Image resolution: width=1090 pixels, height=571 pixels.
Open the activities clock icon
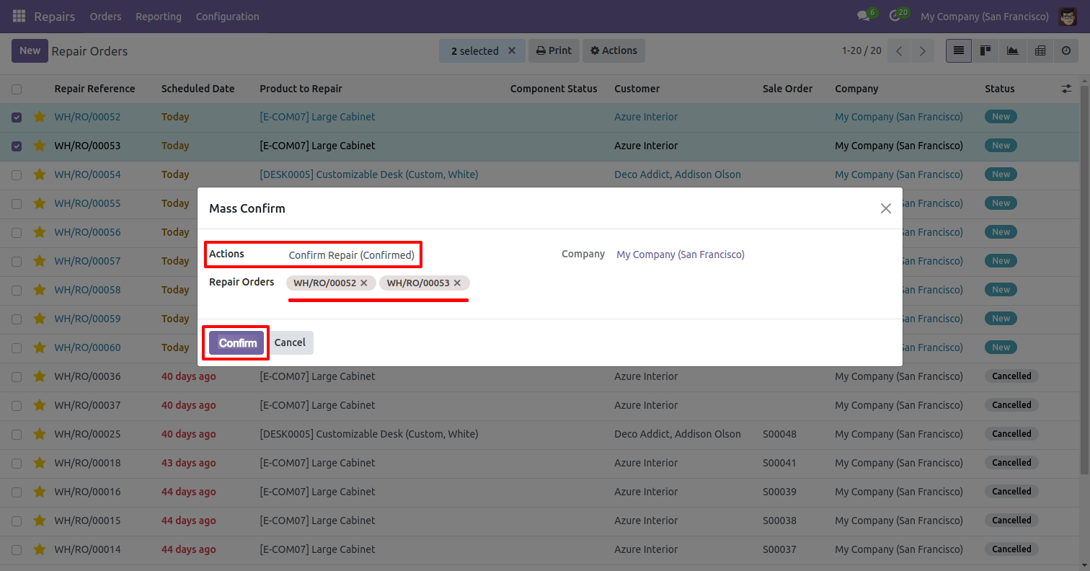pyautogui.click(x=895, y=16)
